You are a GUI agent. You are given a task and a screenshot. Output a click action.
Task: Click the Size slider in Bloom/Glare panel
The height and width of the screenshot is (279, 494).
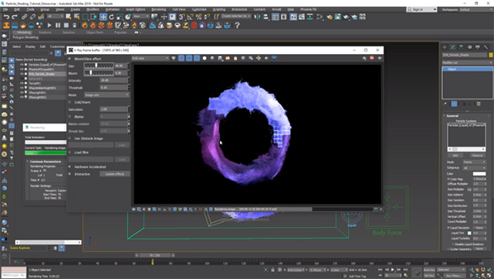coord(99,66)
